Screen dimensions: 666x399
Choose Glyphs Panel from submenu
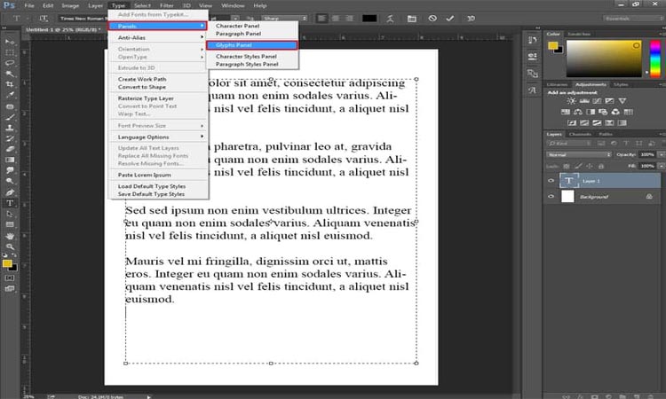click(252, 45)
